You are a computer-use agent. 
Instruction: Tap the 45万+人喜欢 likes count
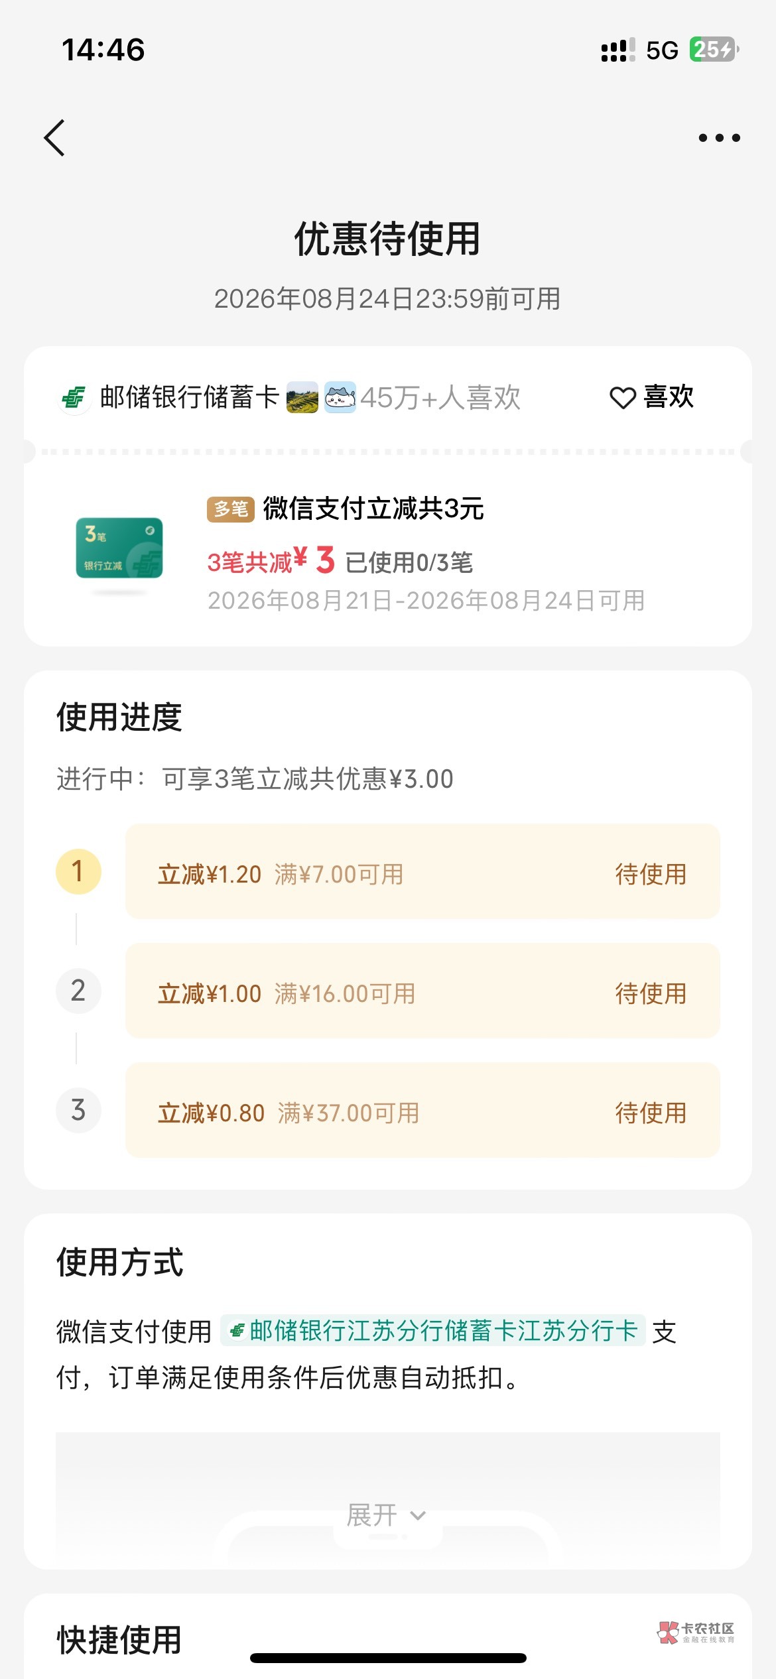440,398
